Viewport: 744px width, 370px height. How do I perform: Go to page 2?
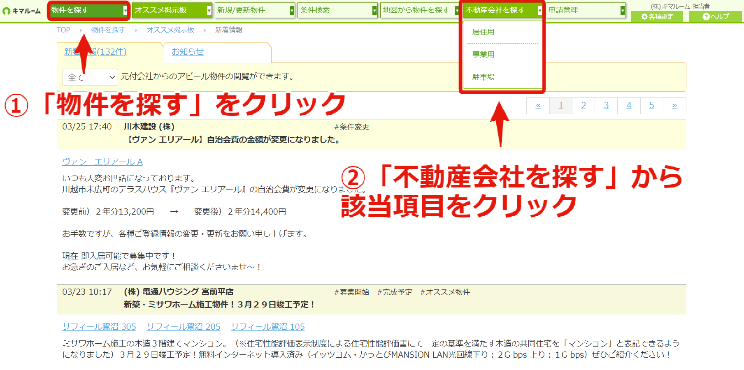(584, 106)
